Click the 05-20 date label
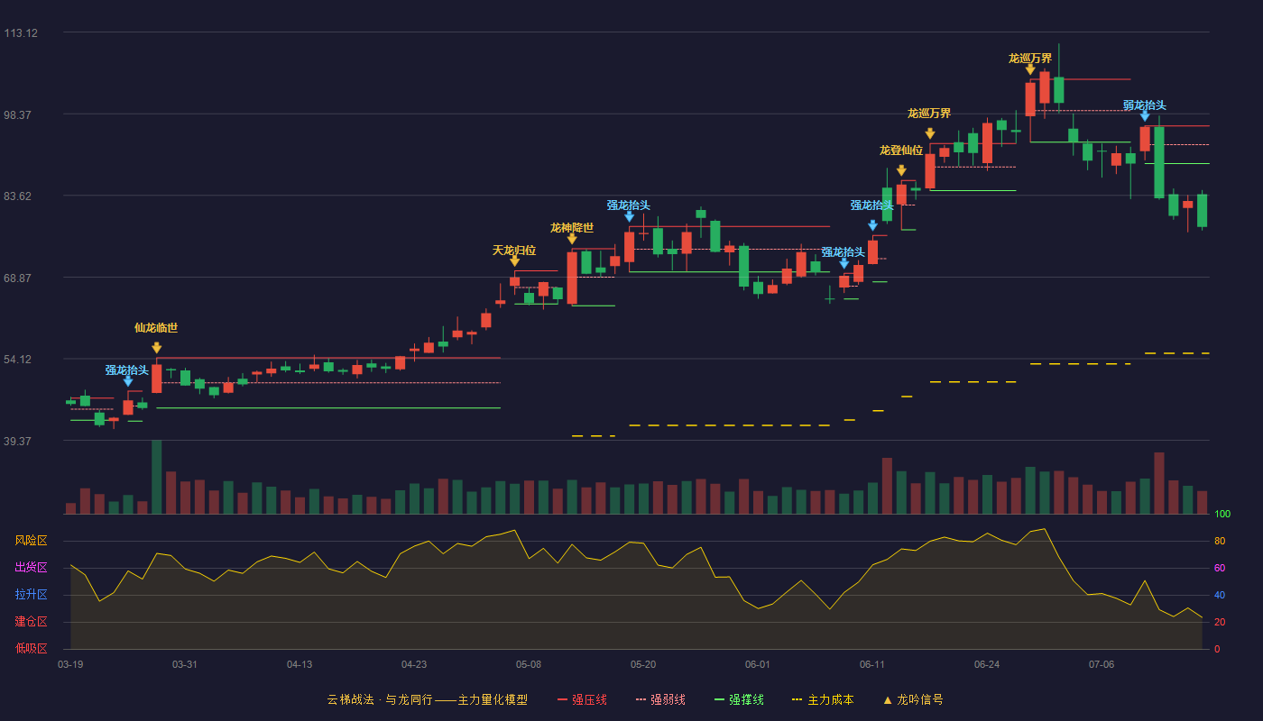 (643, 664)
